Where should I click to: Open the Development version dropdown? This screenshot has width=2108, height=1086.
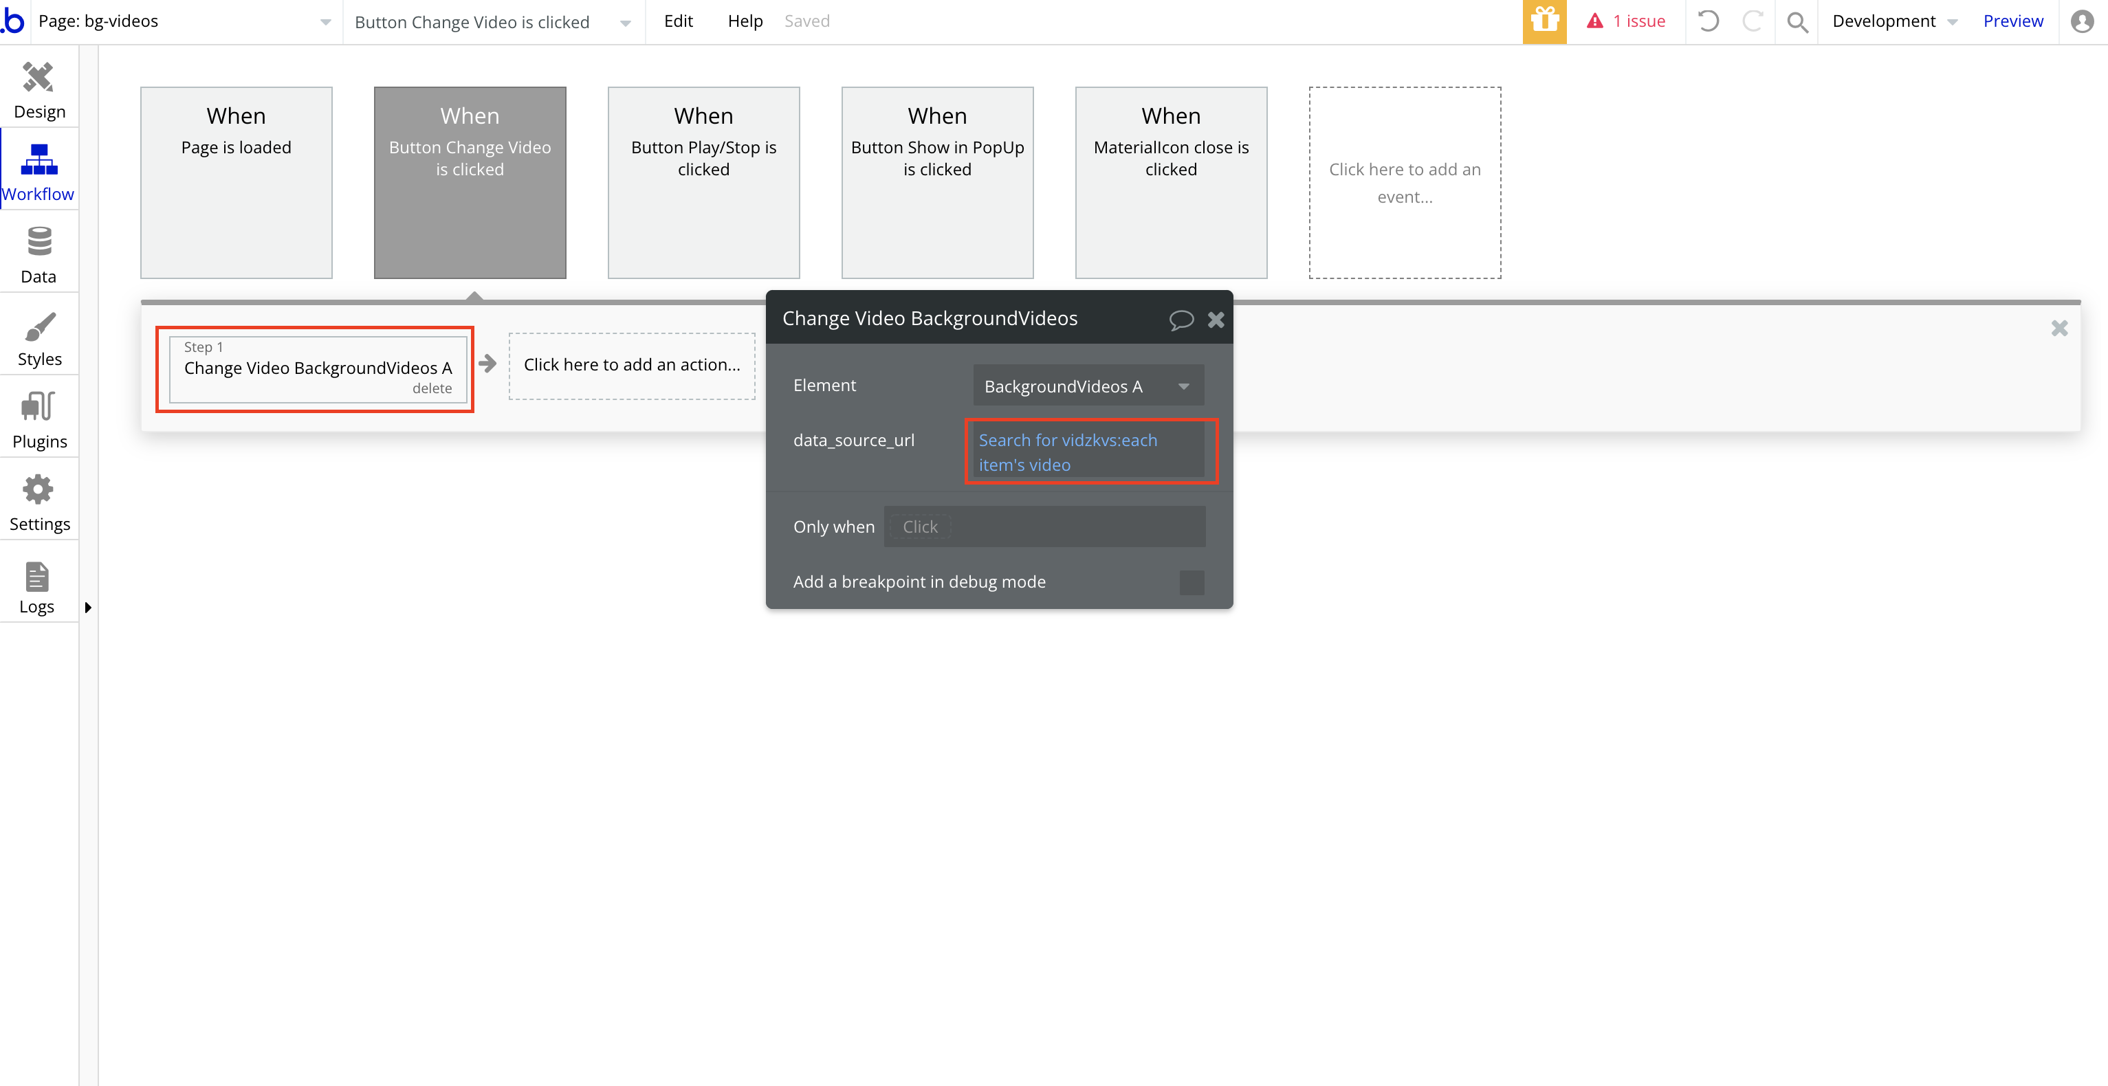tap(1894, 21)
